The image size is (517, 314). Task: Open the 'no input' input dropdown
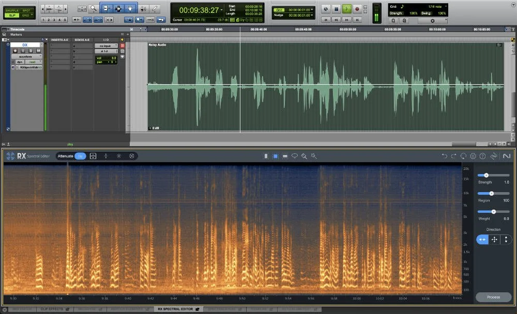pos(106,46)
